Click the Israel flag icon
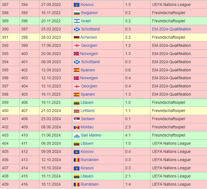 point(77,21)
